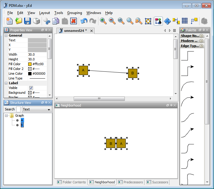Edit the Height value field
214x189 pixels.
[37, 59]
